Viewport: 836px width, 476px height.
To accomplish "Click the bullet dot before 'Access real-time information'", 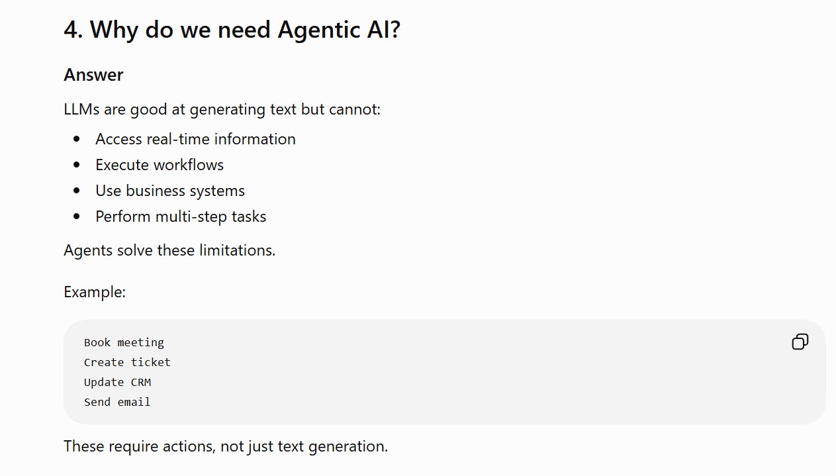I will (x=77, y=139).
